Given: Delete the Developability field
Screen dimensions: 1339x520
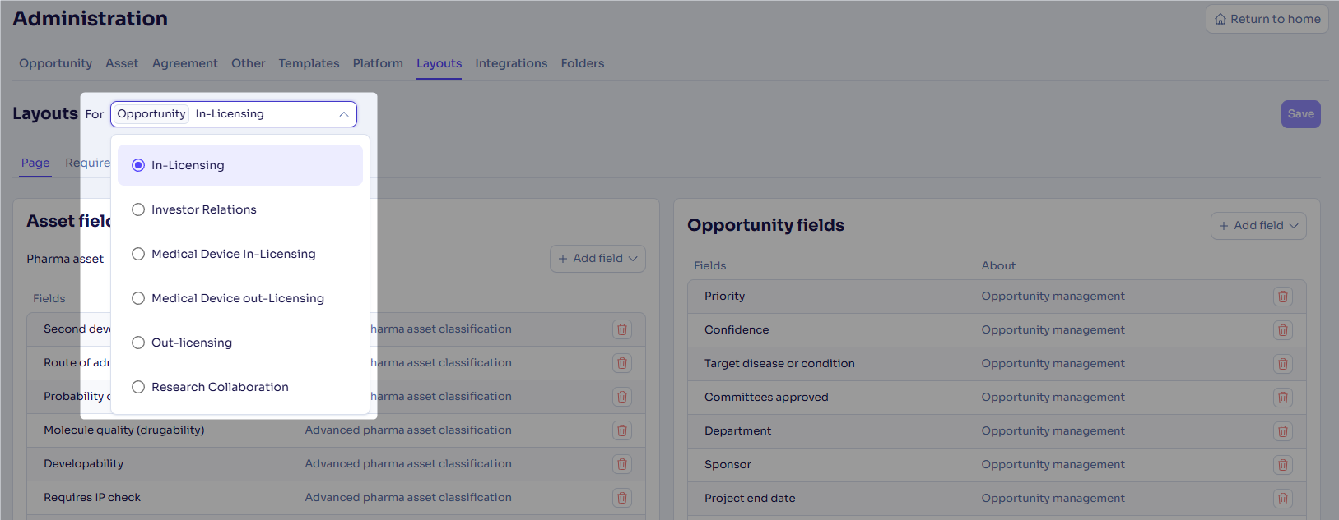Looking at the screenshot, I should (622, 464).
